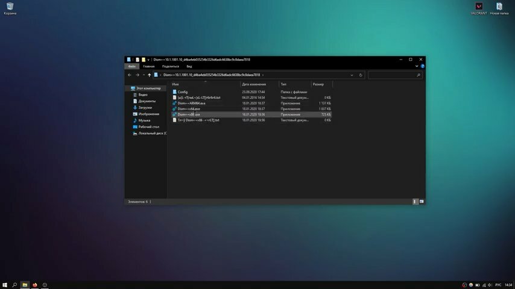The height and width of the screenshot is (289, 515).
Task: Select the Dism++ARM64.exe file
Action: (191, 104)
